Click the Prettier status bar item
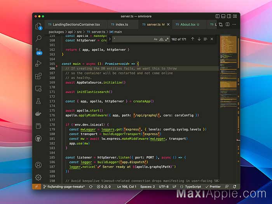The height and width of the screenshot is (204, 272). 213,187
